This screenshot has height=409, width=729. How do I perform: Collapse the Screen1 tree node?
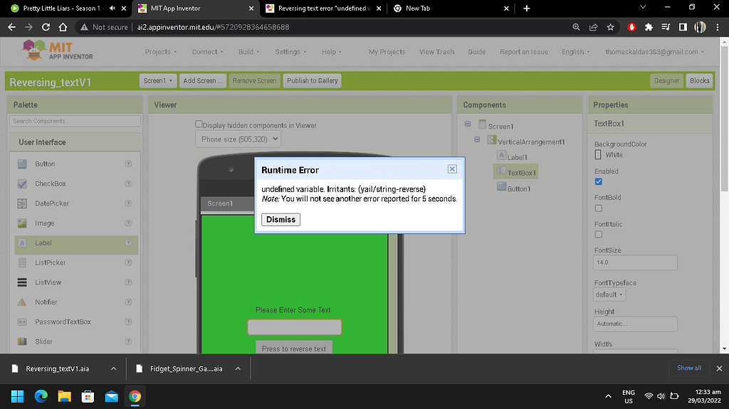468,124
